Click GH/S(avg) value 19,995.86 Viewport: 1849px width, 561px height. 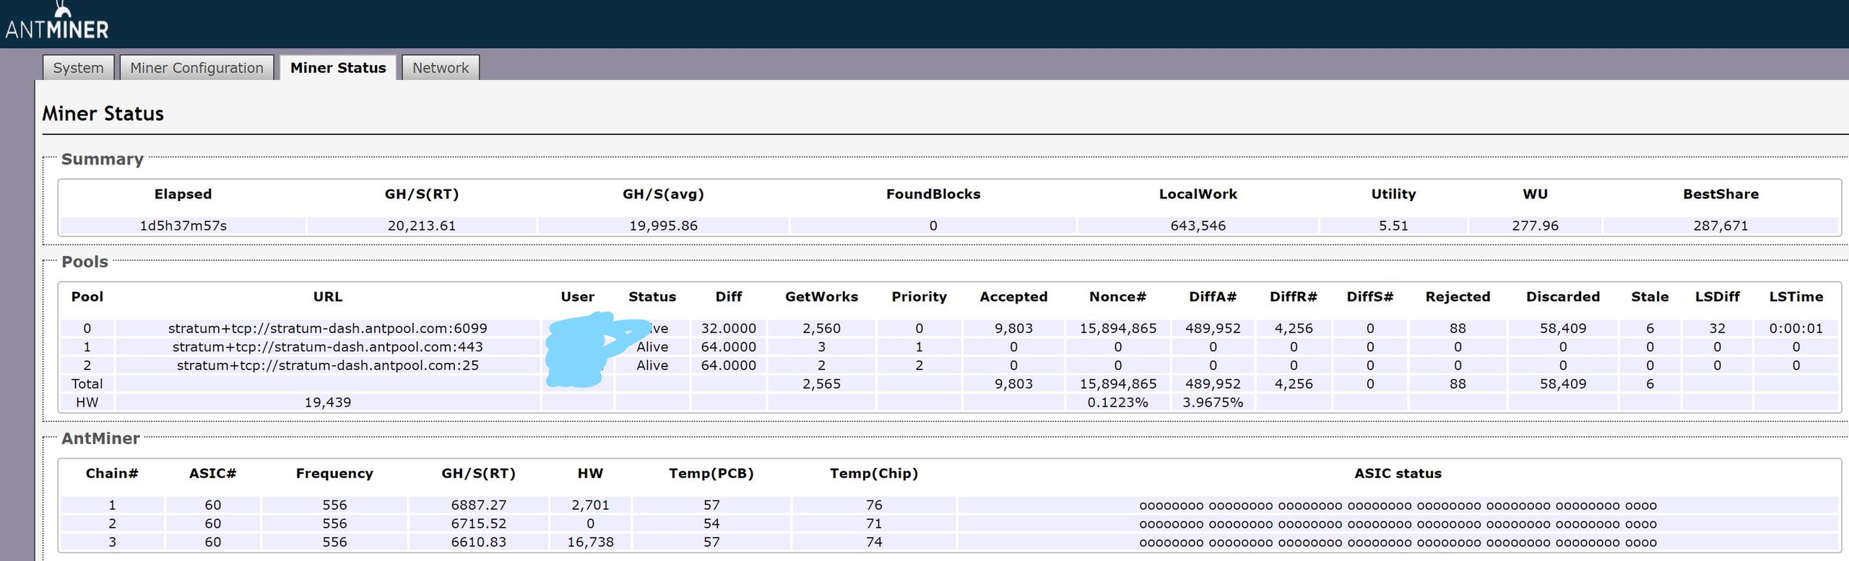click(663, 226)
